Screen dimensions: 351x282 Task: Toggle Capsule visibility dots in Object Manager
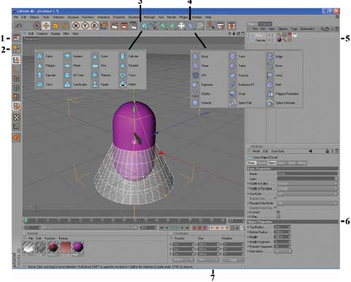click(x=273, y=40)
